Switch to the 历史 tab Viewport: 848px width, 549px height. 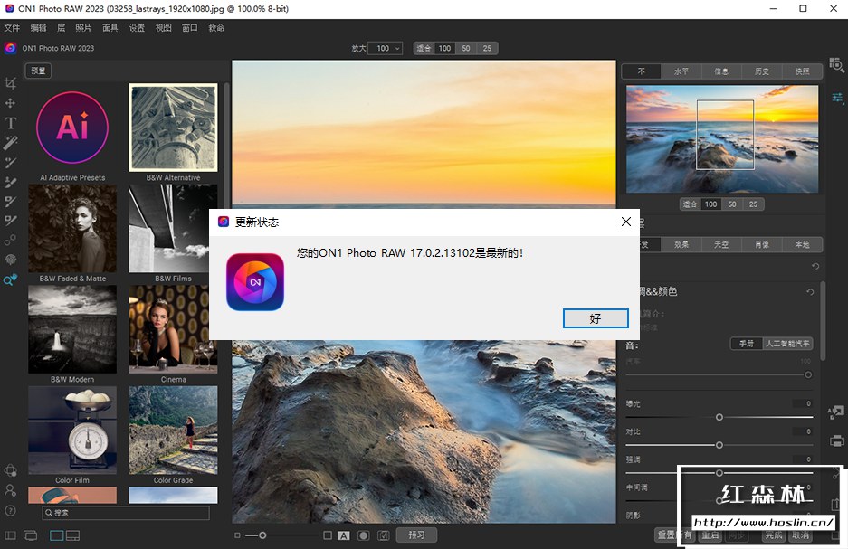pos(761,71)
